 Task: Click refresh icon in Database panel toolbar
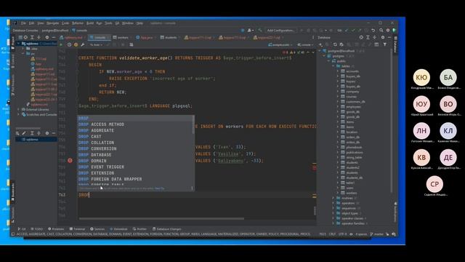(x=335, y=44)
